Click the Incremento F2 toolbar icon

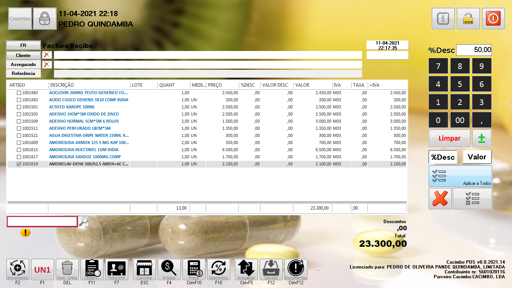18,269
